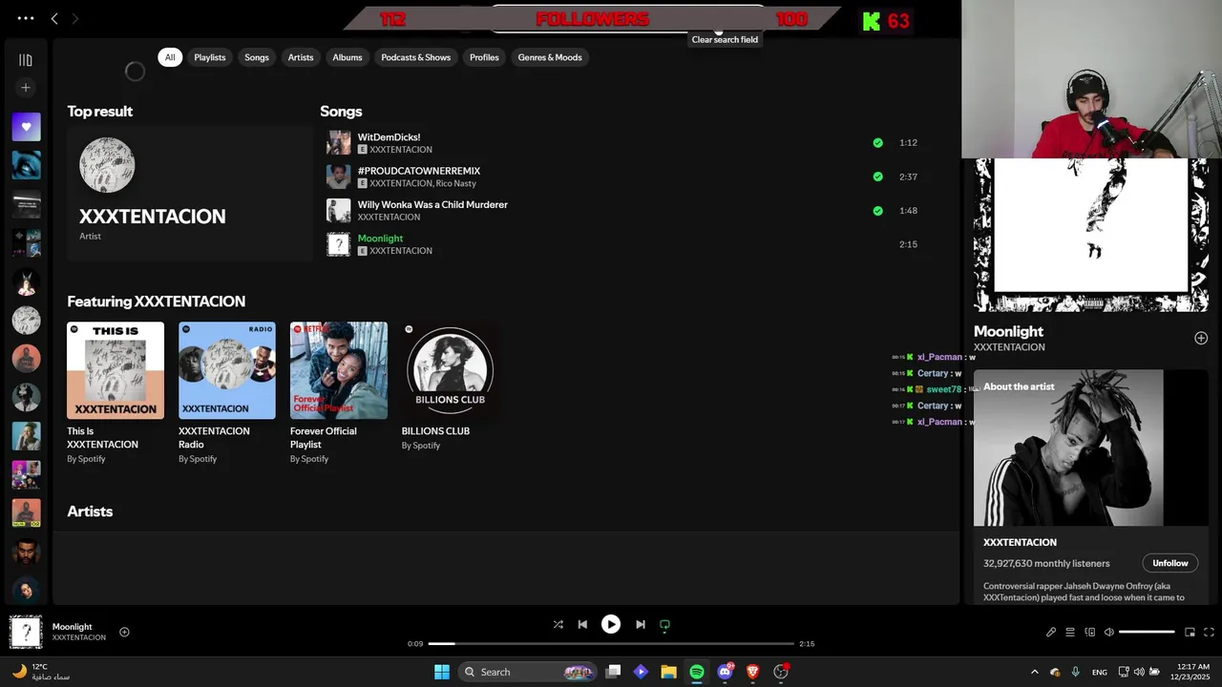The image size is (1222, 687).
Task: Toggle shuffle playback
Action: point(558,624)
